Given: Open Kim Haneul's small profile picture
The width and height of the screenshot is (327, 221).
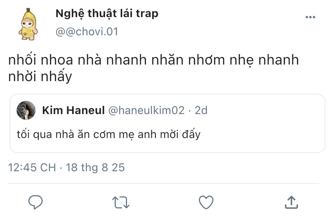Looking at the screenshot, I should [x=26, y=110].
